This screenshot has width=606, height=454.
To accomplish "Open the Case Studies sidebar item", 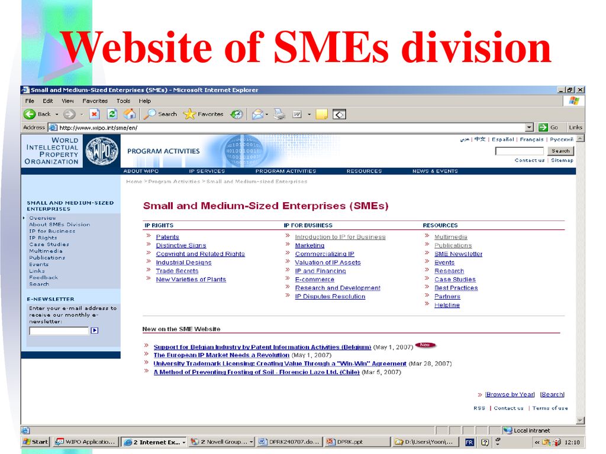I will coord(49,244).
